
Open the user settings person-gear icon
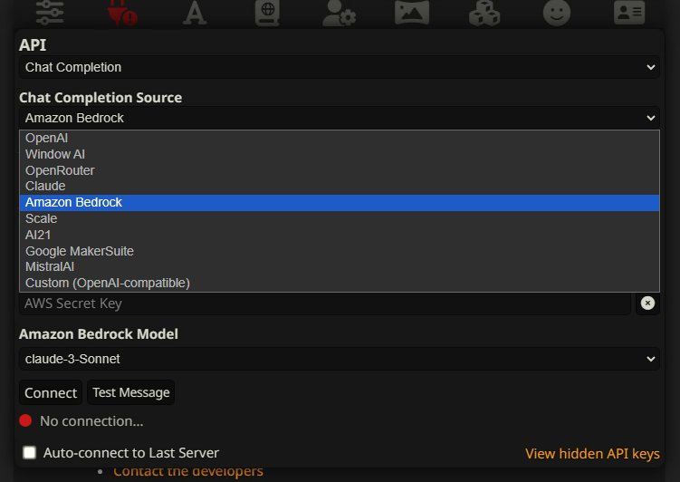(340, 12)
